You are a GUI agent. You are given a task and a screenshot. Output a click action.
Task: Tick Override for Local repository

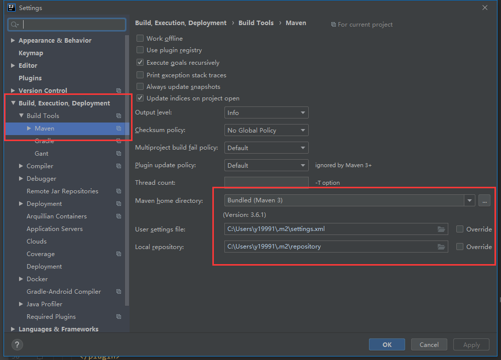click(460, 247)
